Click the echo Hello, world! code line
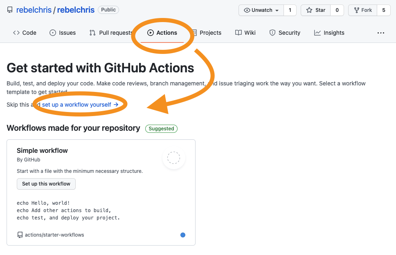The width and height of the screenshot is (396, 255). coord(43,203)
